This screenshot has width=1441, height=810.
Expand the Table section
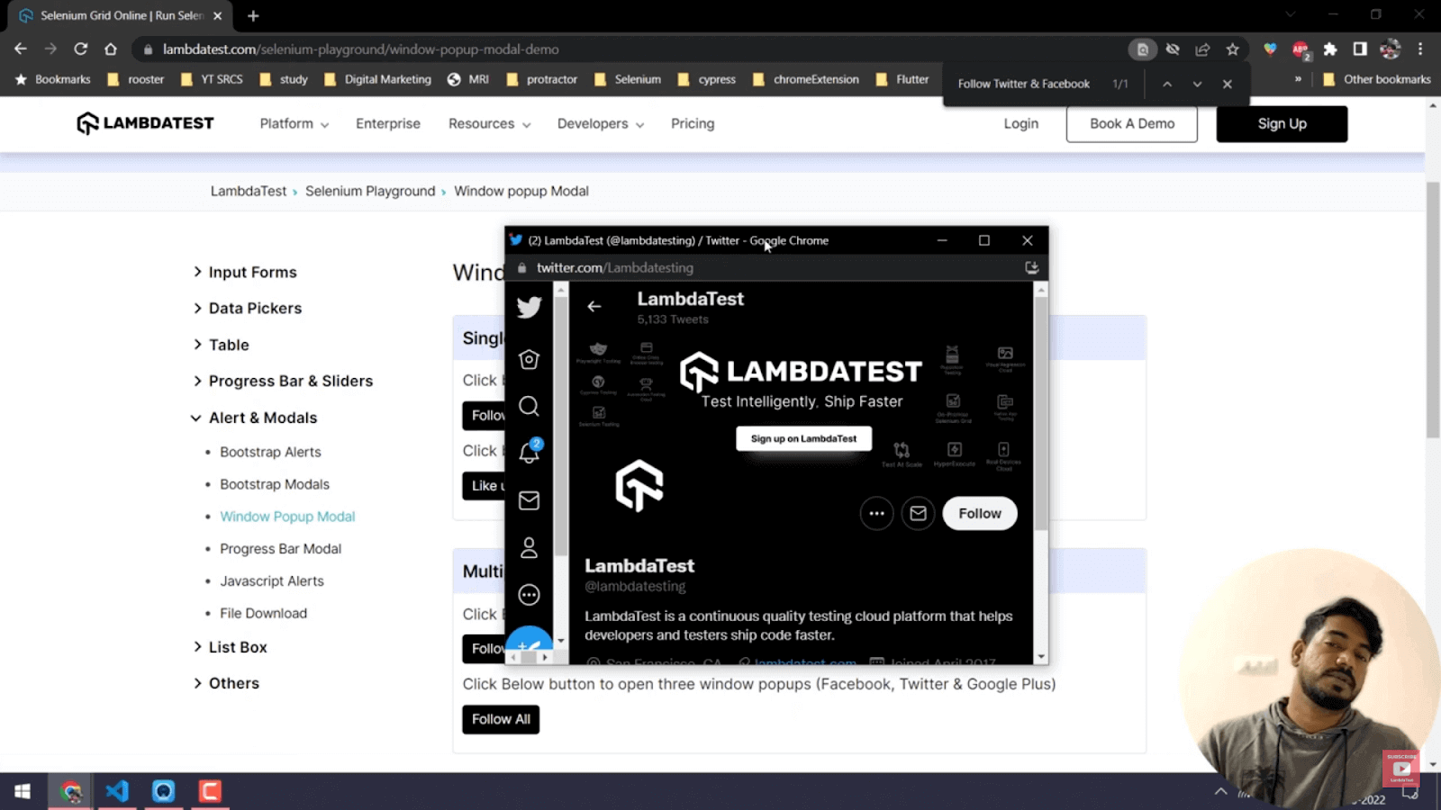point(221,345)
